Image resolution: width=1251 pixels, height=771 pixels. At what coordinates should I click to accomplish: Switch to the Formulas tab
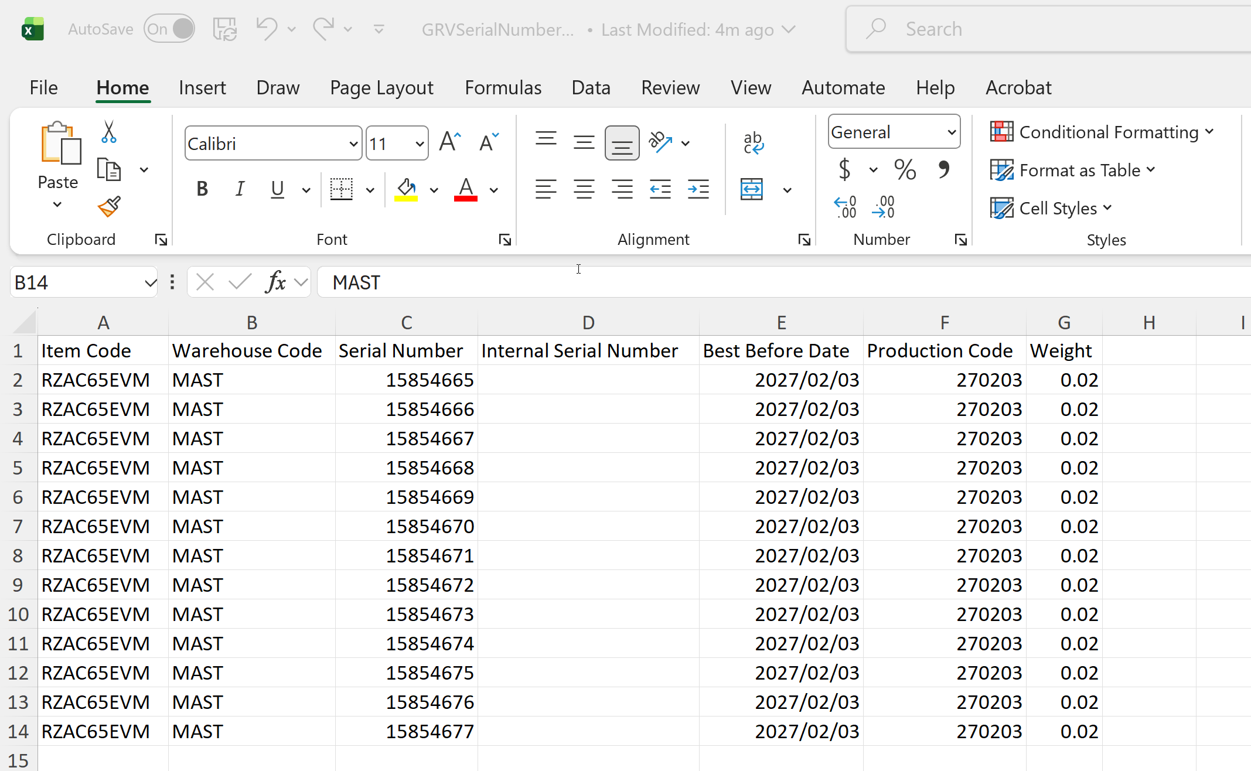503,88
